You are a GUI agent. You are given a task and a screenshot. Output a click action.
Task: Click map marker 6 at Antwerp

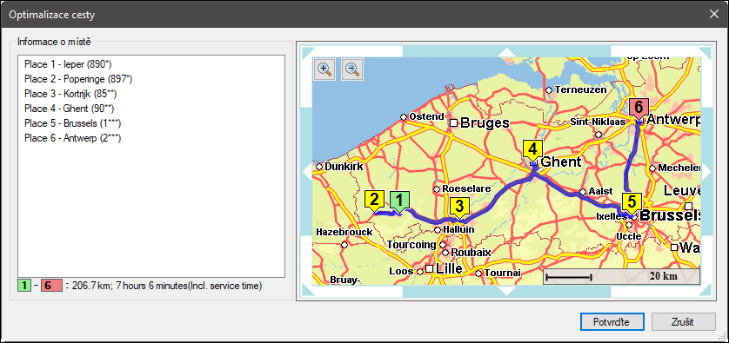click(x=639, y=109)
